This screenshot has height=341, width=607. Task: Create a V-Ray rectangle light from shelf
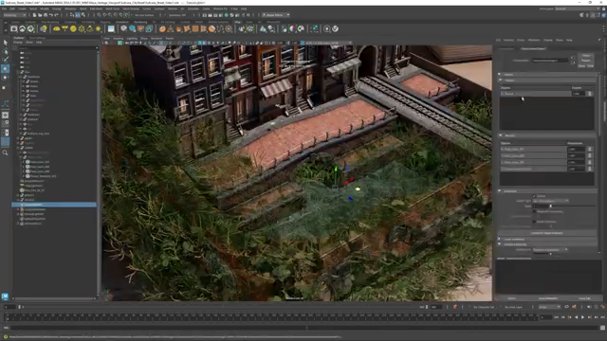[x=64, y=28]
